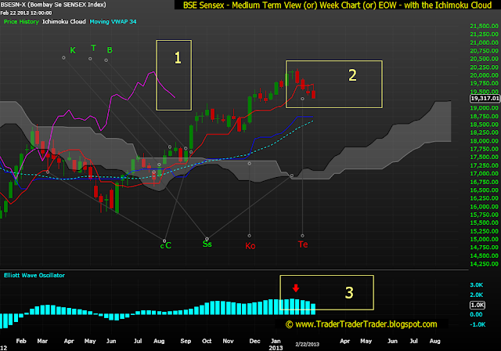This screenshot has height=351, width=501.
Task: Select the 2/22/2013 date marker on time axis
Action: pyautogui.click(x=307, y=344)
